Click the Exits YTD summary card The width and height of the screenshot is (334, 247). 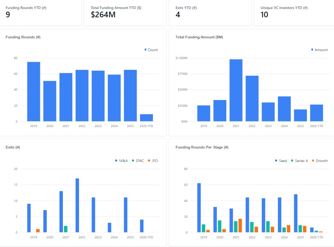point(209,13)
